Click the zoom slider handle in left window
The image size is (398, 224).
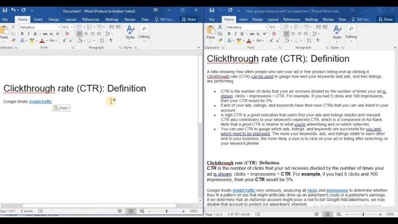(x=167, y=211)
